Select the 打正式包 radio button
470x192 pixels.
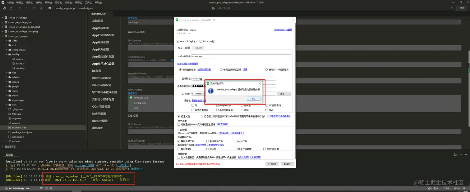(x=179, y=116)
